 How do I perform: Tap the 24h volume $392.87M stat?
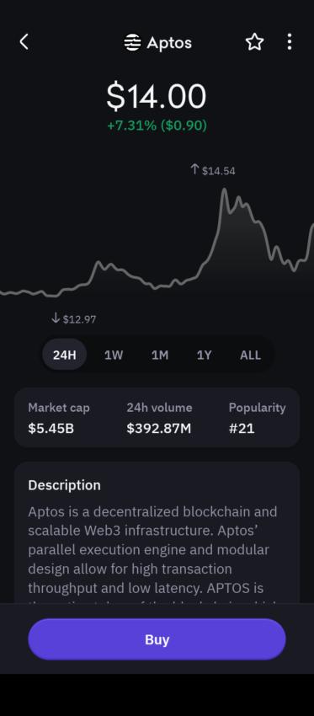(x=159, y=418)
